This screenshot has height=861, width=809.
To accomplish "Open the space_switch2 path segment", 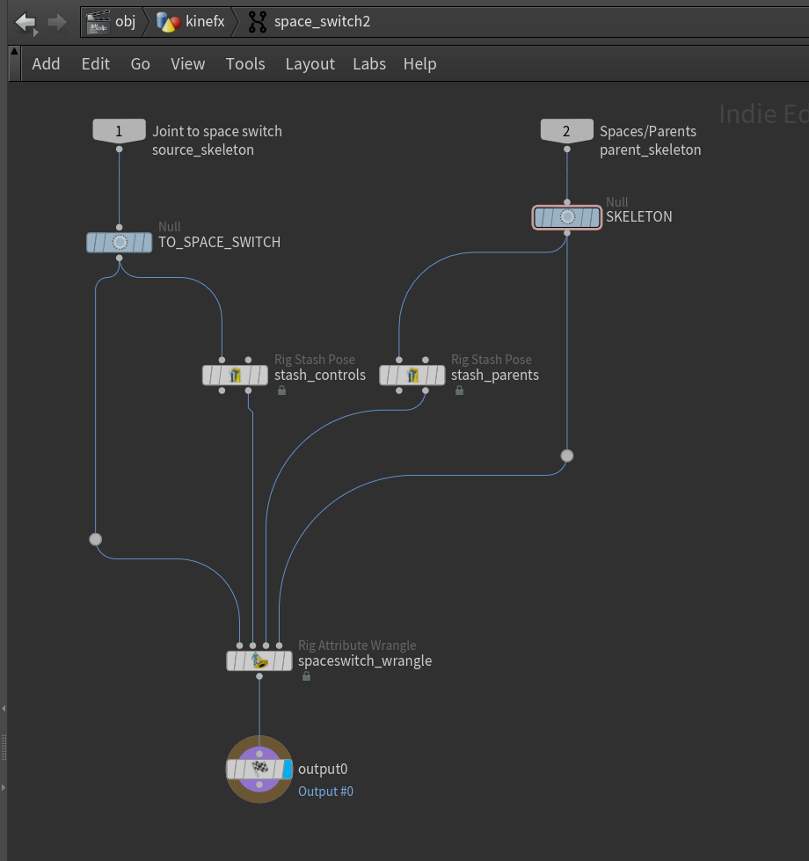I will (x=322, y=21).
